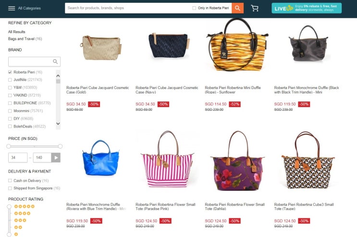Tick the Cash on Delivery checkbox

(10, 180)
